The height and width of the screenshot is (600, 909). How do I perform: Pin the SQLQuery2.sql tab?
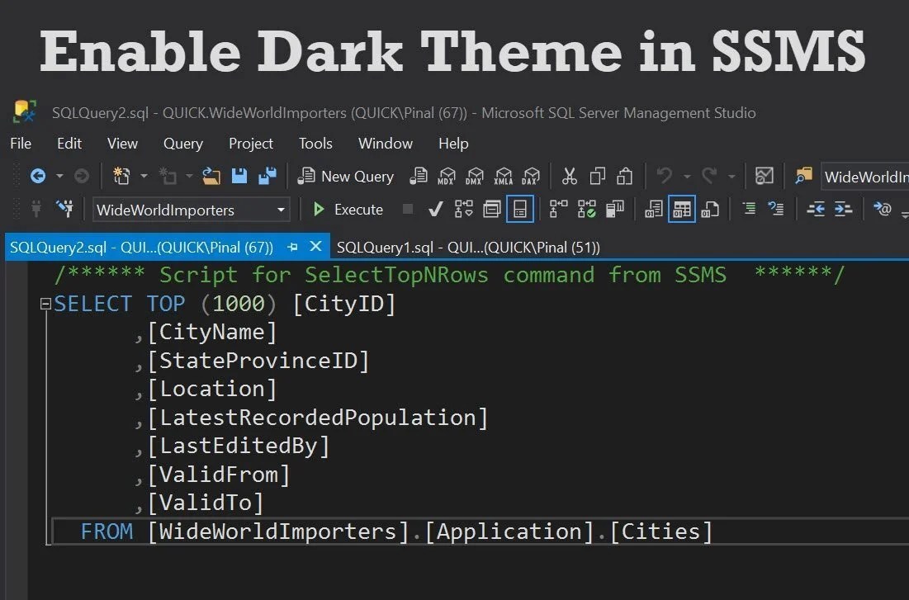click(x=293, y=247)
